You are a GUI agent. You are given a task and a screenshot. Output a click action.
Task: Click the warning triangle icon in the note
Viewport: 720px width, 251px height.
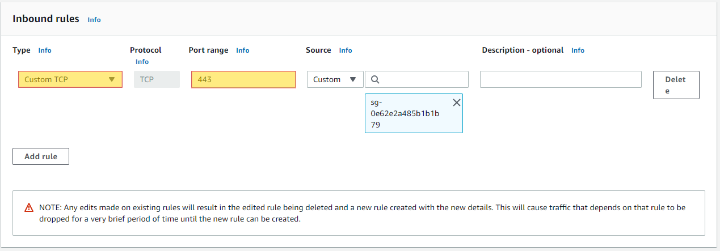pyautogui.click(x=29, y=207)
